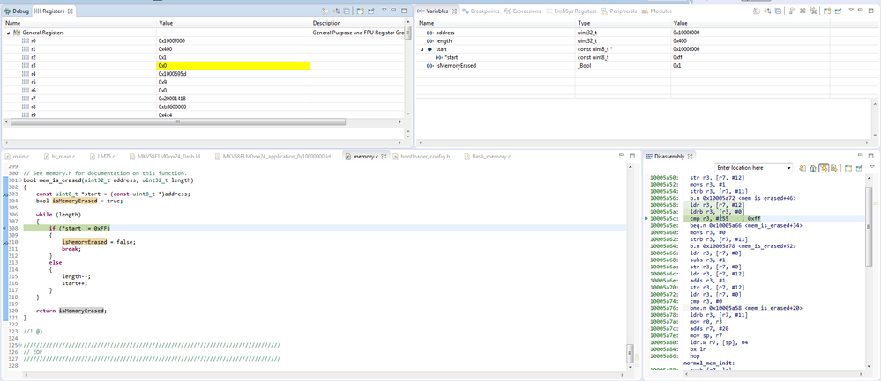Close the memory.c editor tab
Viewport: 881px width, 381px height.
[x=384, y=157]
